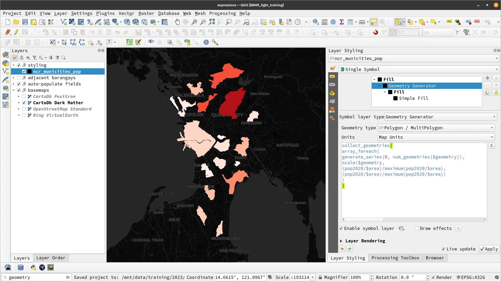Activate the Pan Map tool
Screen dimensions: 501x282
click(x=177, y=22)
